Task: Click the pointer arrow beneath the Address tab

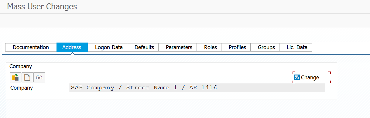Action: coord(72,53)
